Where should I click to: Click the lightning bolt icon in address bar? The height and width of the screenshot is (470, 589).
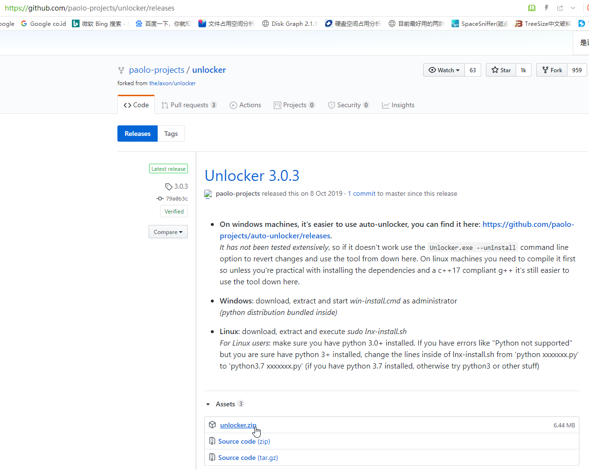coord(546,8)
